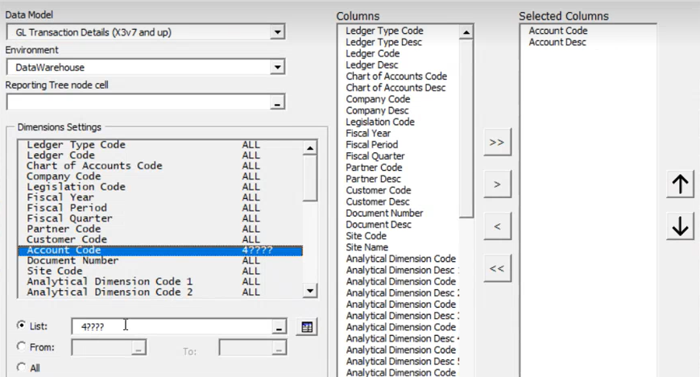Image resolution: width=700 pixels, height=377 pixels.
Task: Select Fiscal Year in Dimensions Settings
Action: [60, 197]
